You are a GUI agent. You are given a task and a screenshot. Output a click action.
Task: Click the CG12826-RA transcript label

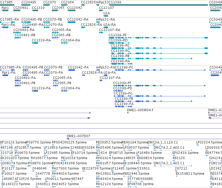click(91, 25)
